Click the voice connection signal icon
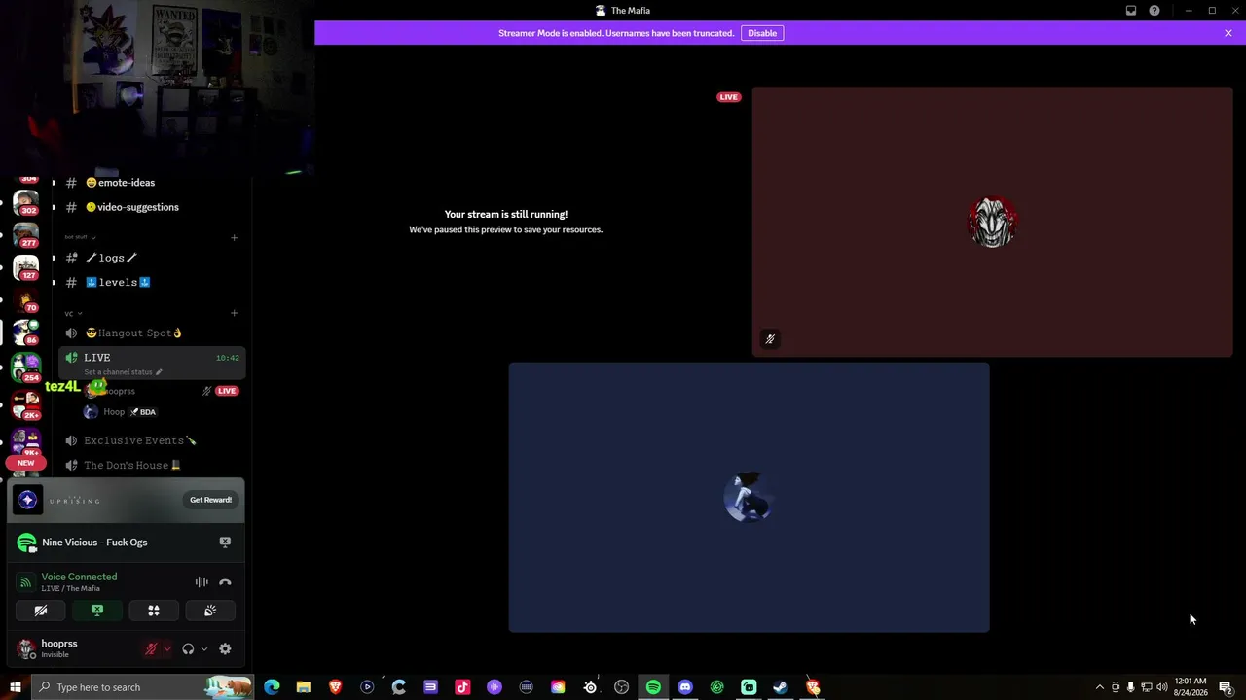1246x700 pixels. (x=26, y=582)
